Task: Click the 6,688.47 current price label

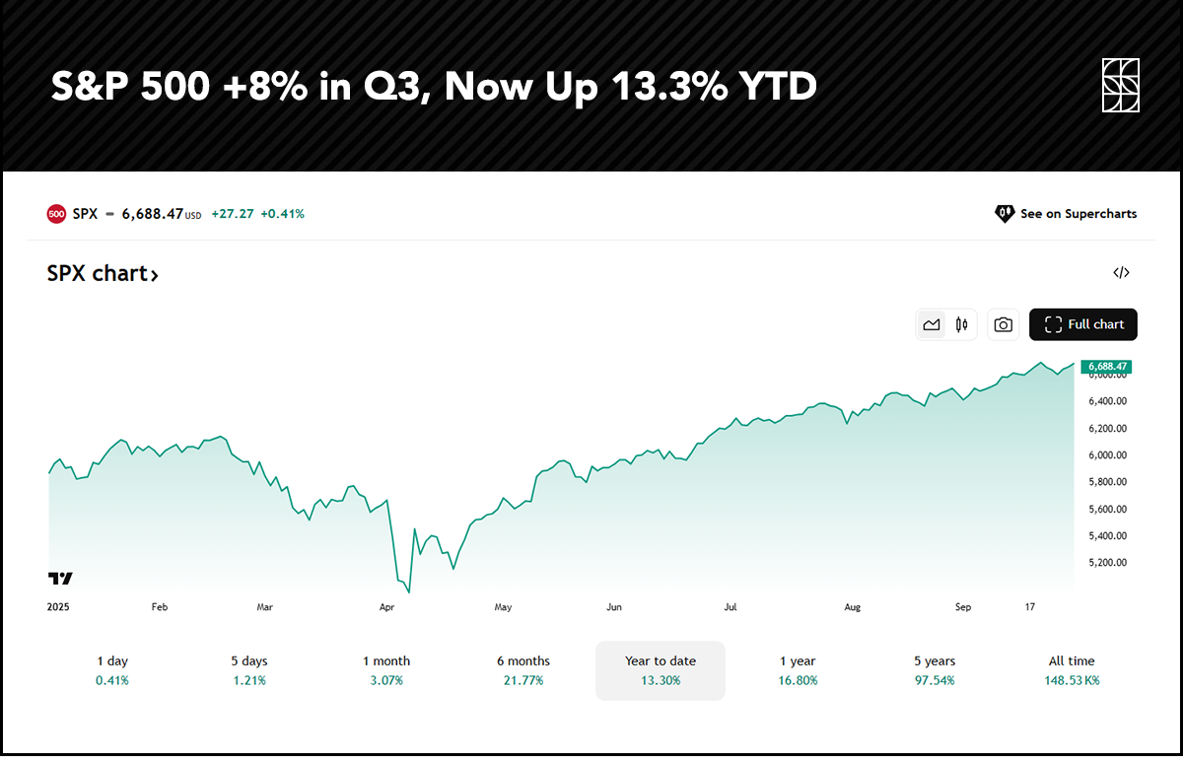Action: (1106, 367)
